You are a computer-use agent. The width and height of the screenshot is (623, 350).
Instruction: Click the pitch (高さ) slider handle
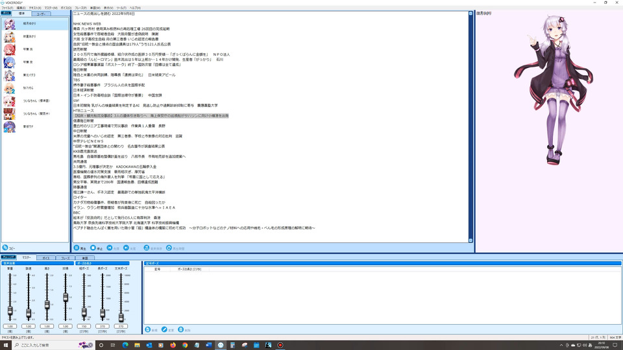tap(47, 305)
